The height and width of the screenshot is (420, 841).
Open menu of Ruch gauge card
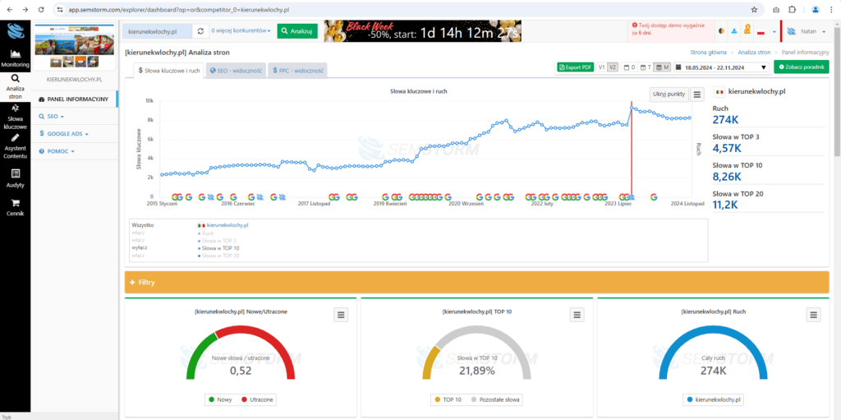(x=814, y=315)
